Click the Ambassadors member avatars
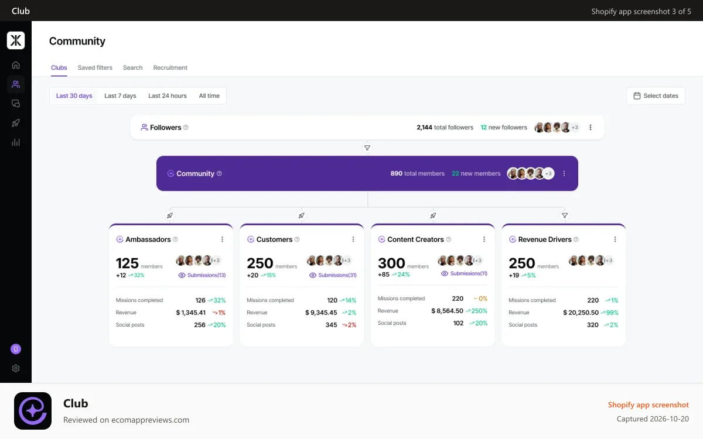The width and height of the screenshot is (703, 439). (x=199, y=260)
